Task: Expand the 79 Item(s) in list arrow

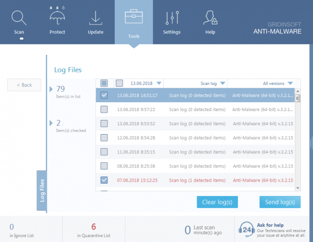Action: pyautogui.click(x=51, y=89)
